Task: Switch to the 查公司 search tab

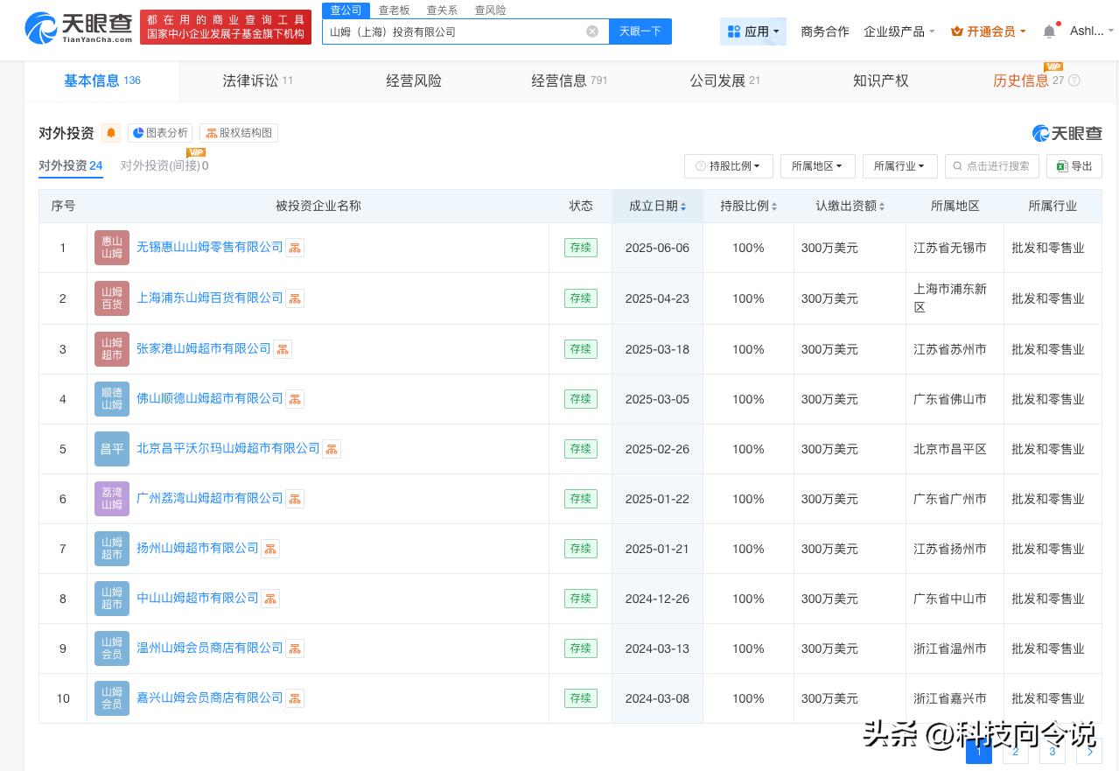Action: pyautogui.click(x=346, y=11)
